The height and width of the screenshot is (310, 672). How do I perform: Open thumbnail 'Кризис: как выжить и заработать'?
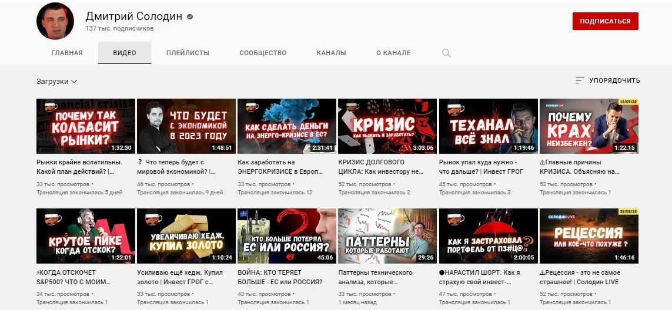[387, 126]
